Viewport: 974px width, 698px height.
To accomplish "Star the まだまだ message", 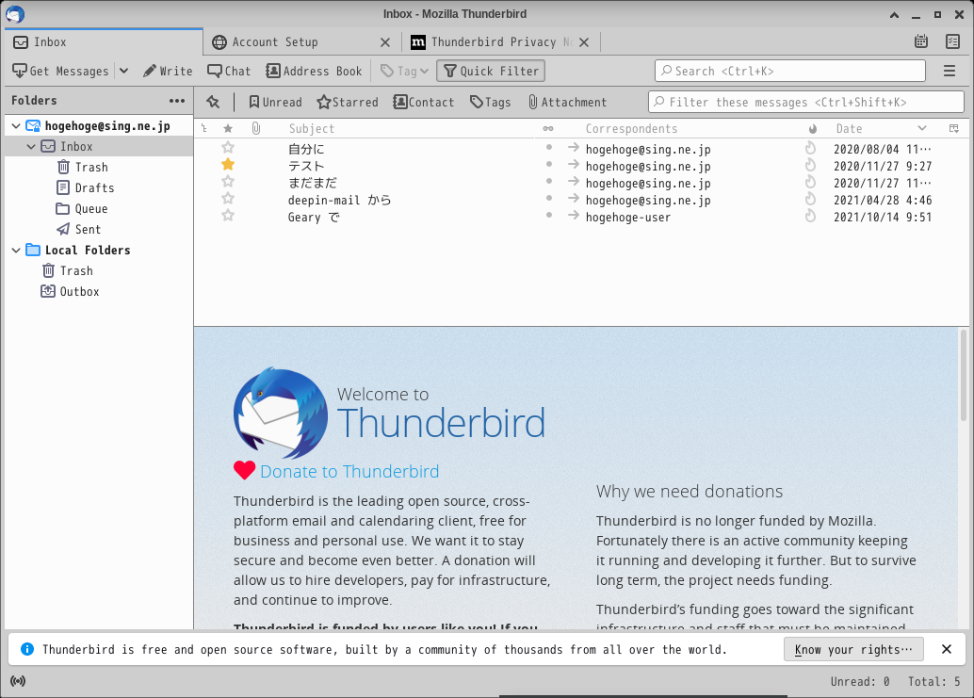I will (228, 182).
